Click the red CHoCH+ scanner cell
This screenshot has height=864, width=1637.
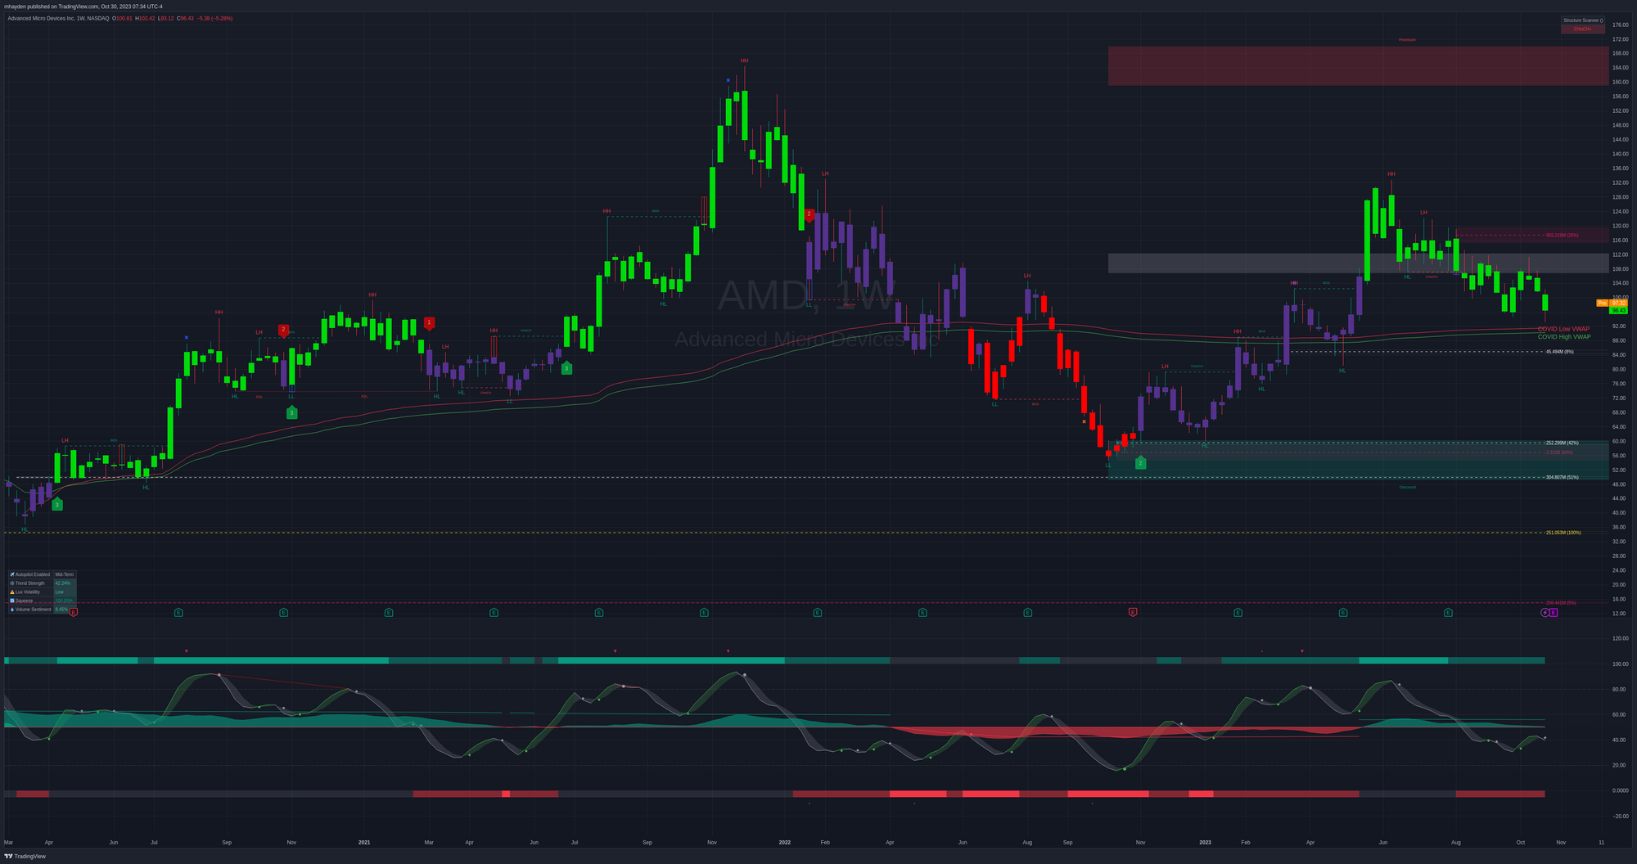coord(1582,29)
